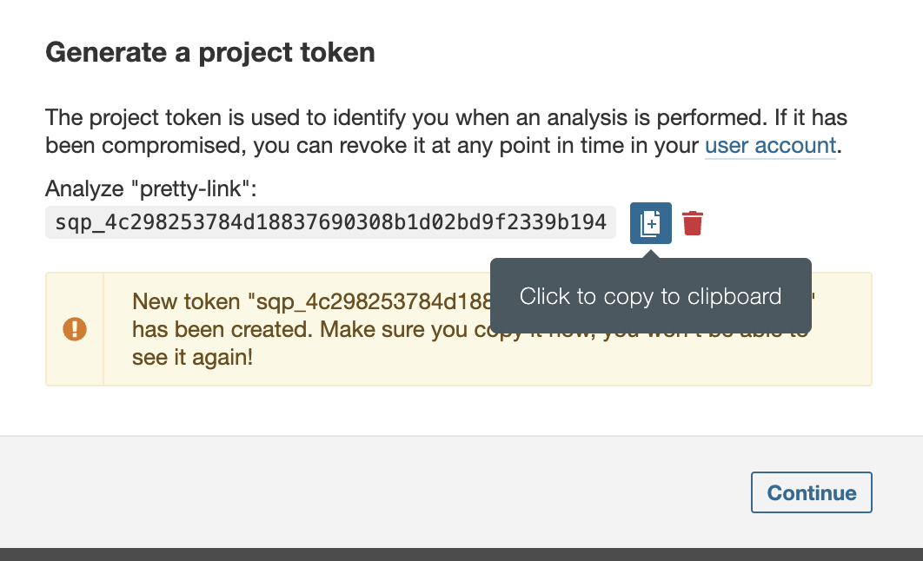This screenshot has height=561, width=923.
Task: Click the "New token" text in the alert
Action: (187, 301)
